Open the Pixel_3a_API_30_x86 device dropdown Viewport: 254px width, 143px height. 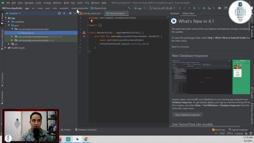coord(162,8)
